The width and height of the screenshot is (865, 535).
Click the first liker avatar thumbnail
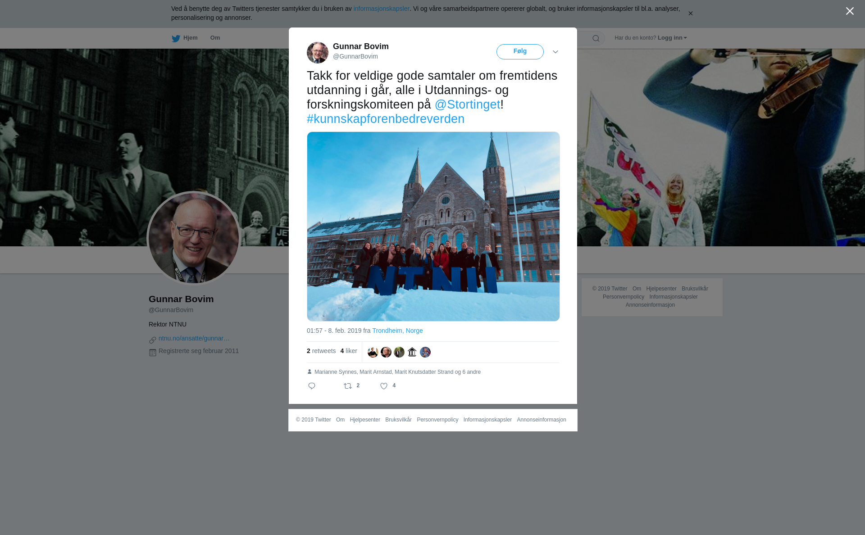pyautogui.click(x=373, y=352)
